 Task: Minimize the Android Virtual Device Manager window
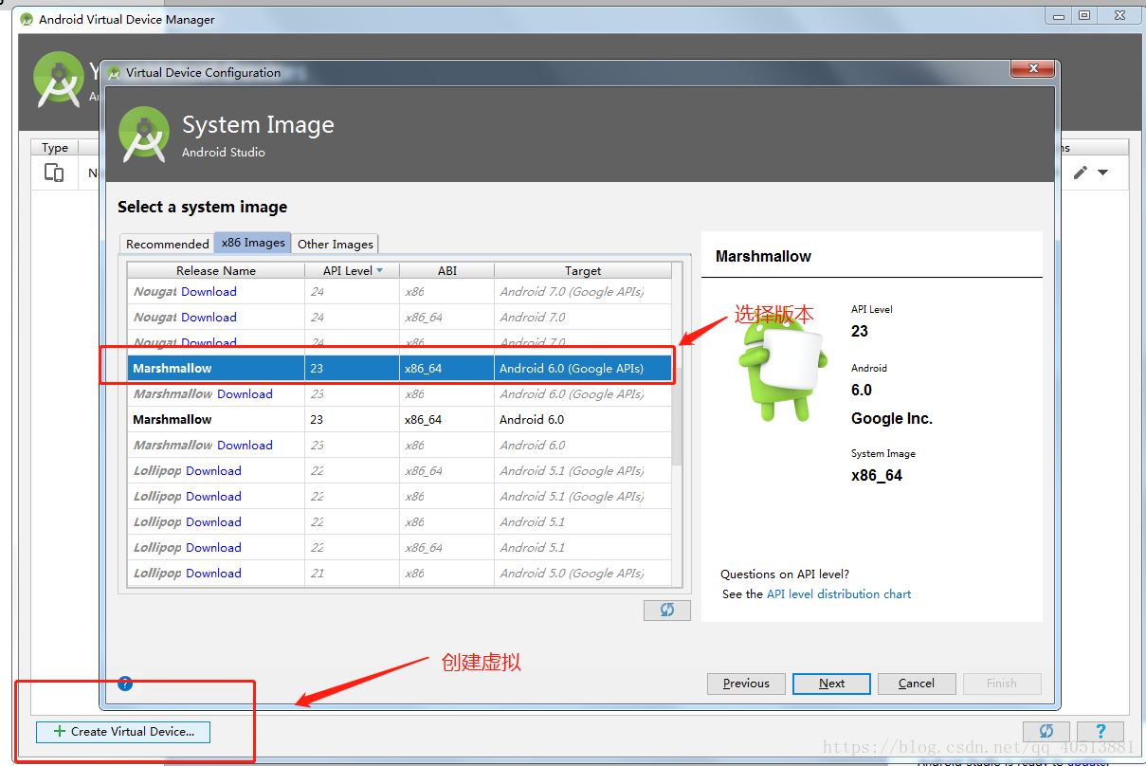pos(1060,14)
